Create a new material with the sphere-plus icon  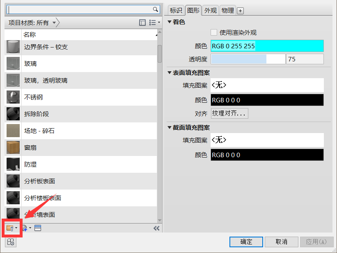(25, 228)
